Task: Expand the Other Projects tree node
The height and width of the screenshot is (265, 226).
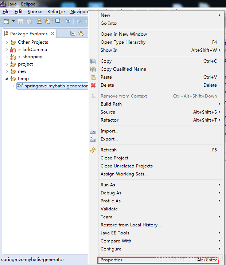Action: coord(7,42)
